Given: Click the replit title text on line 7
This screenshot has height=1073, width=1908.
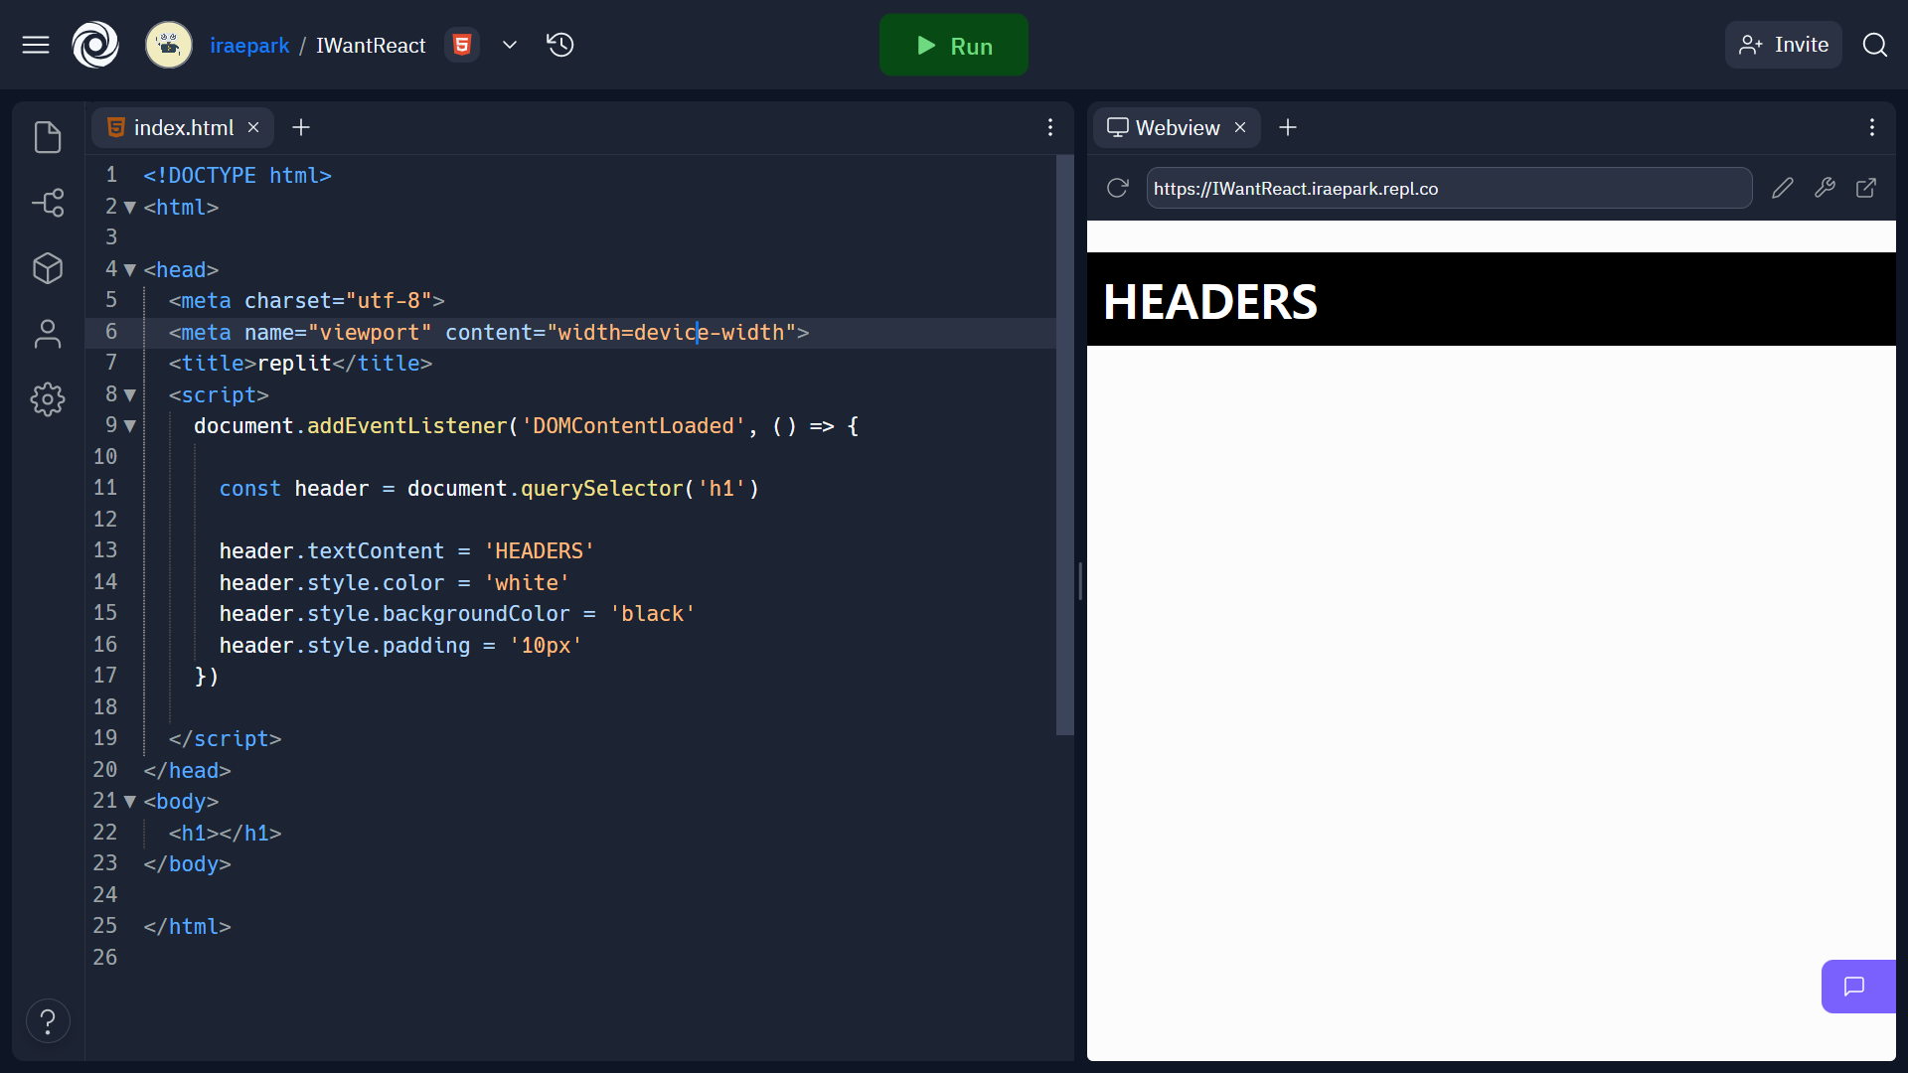Looking at the screenshot, I should [294, 364].
